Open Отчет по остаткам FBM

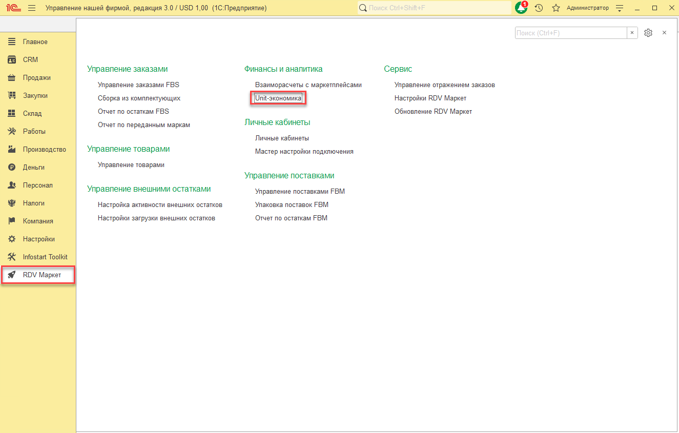point(291,218)
